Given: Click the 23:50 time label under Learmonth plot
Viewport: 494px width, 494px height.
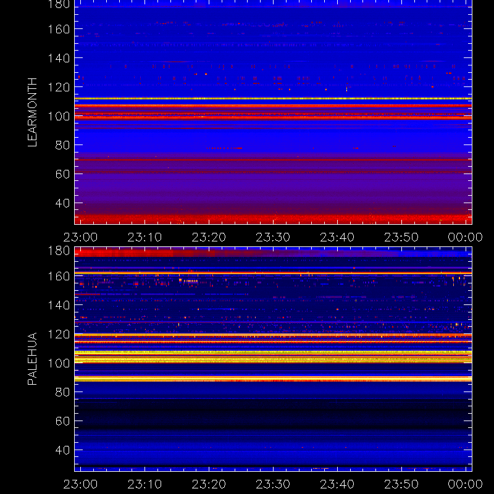Looking at the screenshot, I should tap(401, 237).
